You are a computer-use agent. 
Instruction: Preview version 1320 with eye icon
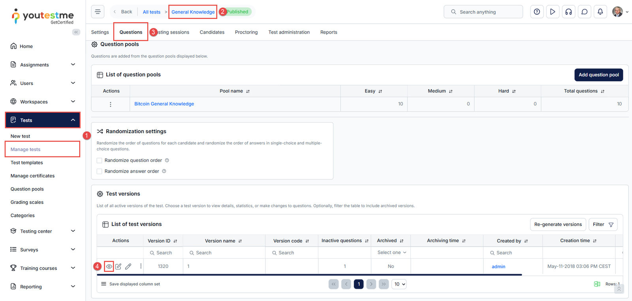click(109, 267)
